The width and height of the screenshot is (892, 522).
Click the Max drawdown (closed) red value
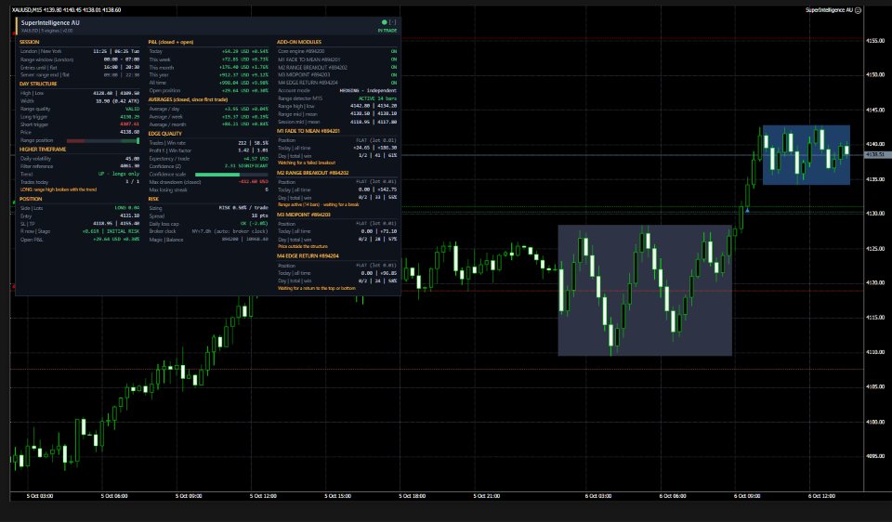click(x=253, y=182)
